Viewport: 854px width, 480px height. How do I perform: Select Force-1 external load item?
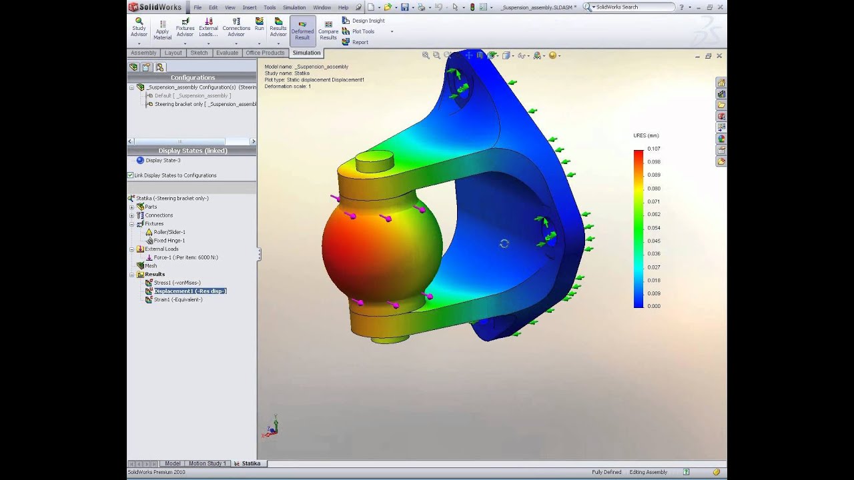pyautogui.click(x=181, y=257)
